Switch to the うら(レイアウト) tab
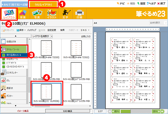 [43, 5]
